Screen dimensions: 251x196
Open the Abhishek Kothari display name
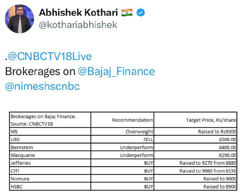click(x=78, y=13)
